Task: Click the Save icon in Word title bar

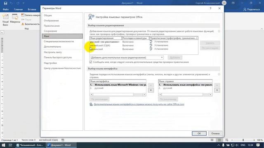Action: tap(5, 3)
